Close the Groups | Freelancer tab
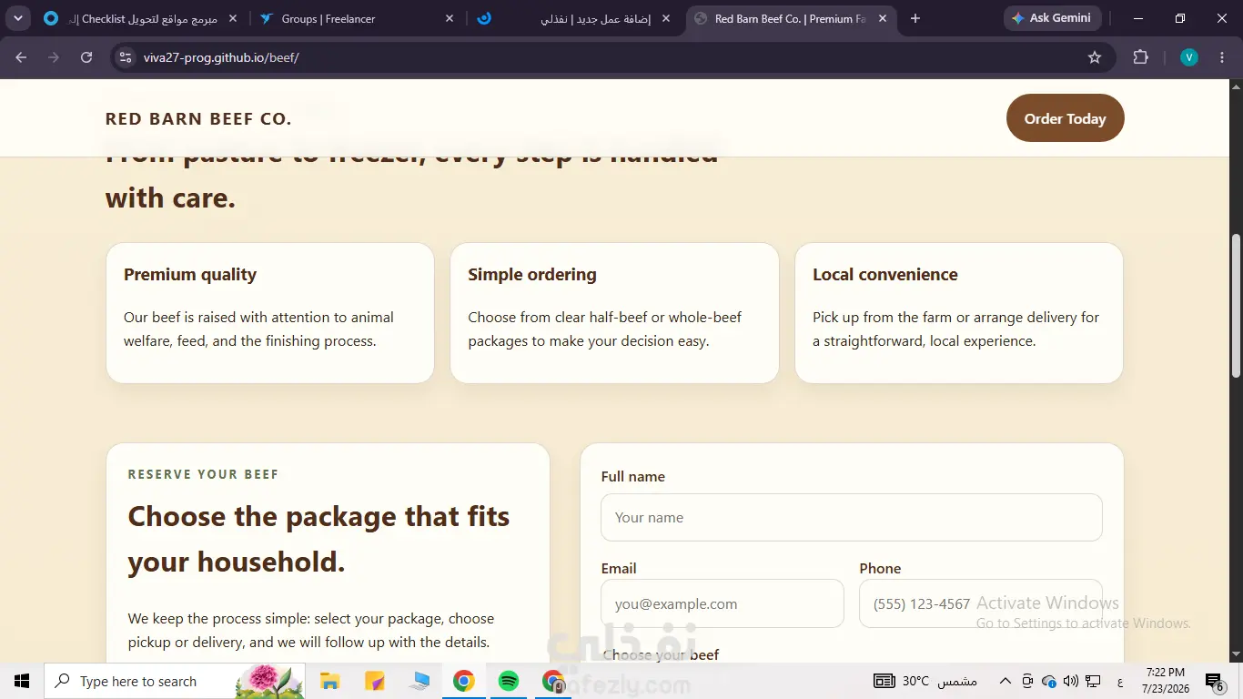Screen dimensions: 1243x699 click(450, 18)
